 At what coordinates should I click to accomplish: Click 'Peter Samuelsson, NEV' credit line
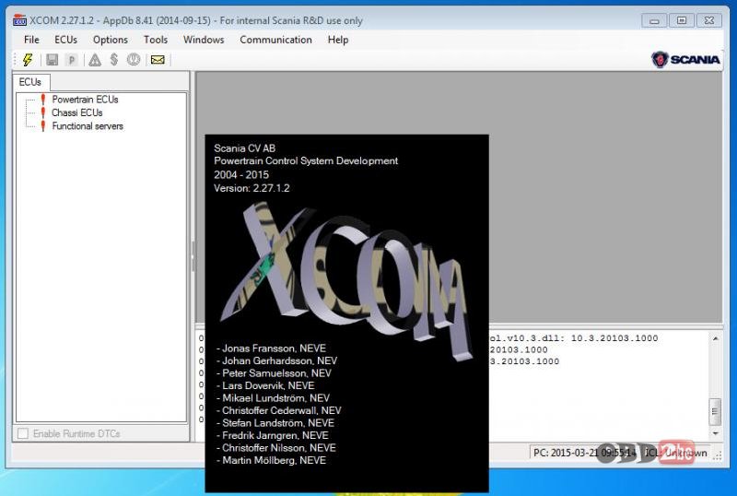[x=274, y=373]
